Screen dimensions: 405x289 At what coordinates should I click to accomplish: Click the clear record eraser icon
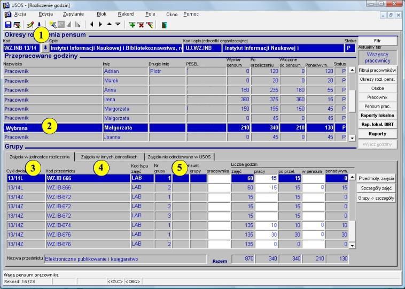150,25
